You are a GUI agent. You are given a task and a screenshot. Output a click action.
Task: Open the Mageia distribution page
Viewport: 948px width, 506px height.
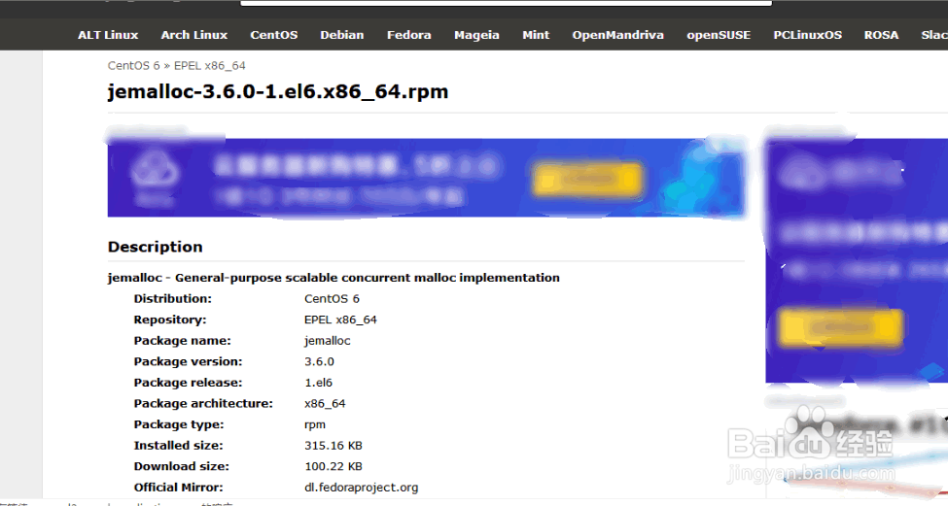477,35
